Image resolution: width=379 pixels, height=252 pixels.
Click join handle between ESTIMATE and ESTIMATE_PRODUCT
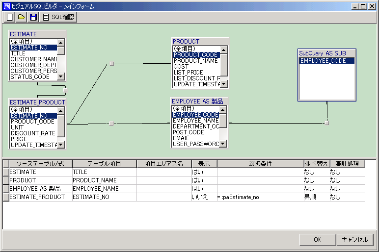coord(65,90)
